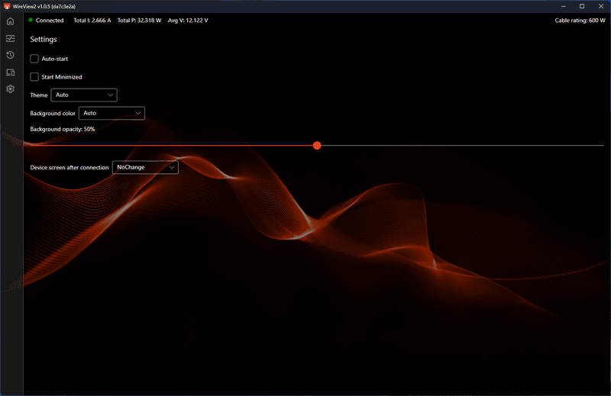Open the Home page in sidebar
The width and height of the screenshot is (611, 396).
pyautogui.click(x=11, y=21)
